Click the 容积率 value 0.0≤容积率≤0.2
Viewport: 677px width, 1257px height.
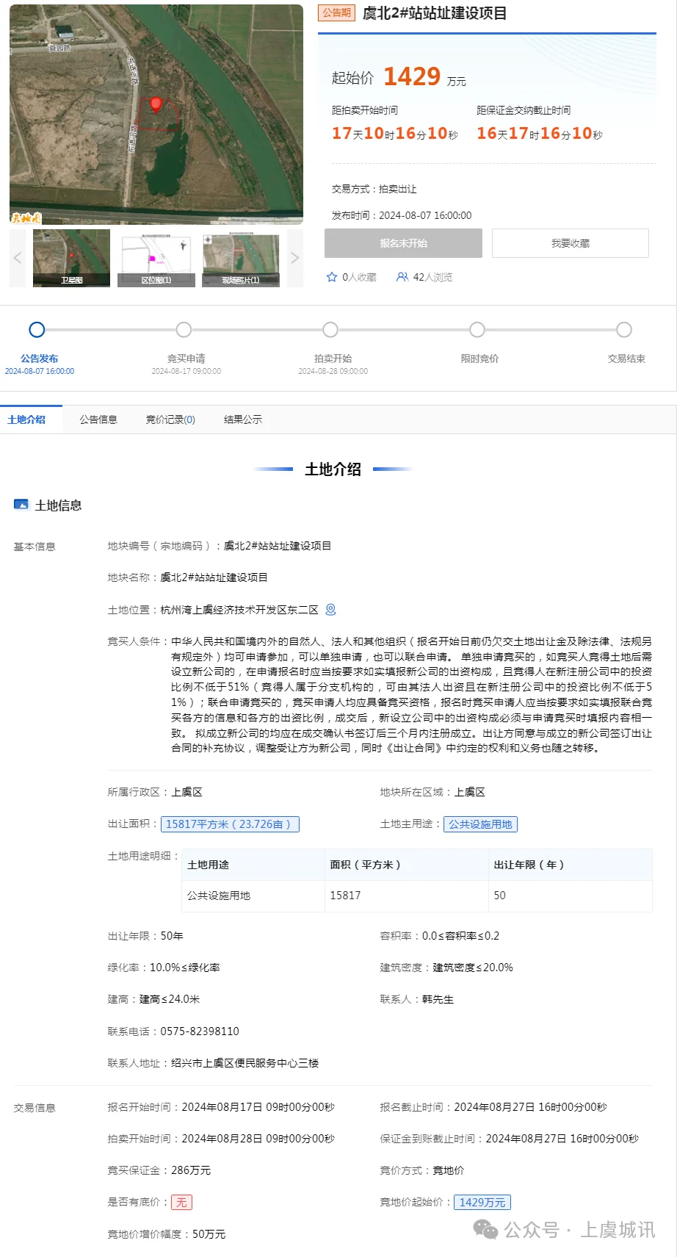[460, 936]
